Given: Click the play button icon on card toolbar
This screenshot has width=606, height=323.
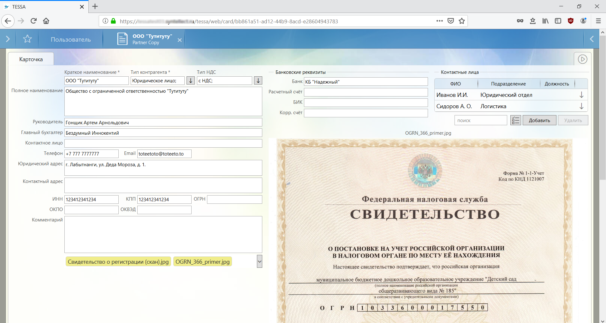Looking at the screenshot, I should click(x=582, y=59).
